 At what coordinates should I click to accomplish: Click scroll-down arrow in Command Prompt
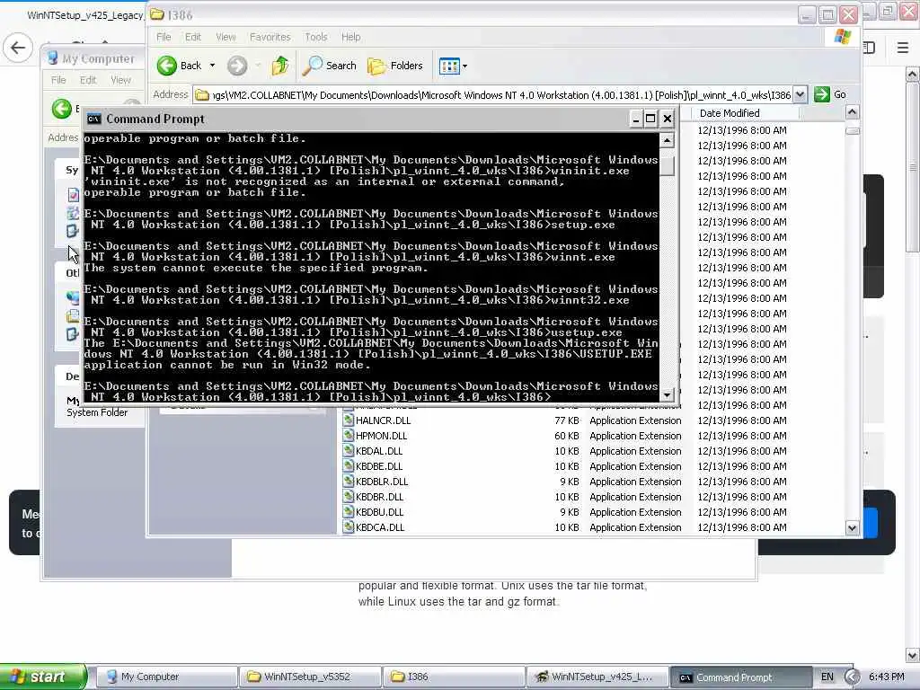coord(667,394)
